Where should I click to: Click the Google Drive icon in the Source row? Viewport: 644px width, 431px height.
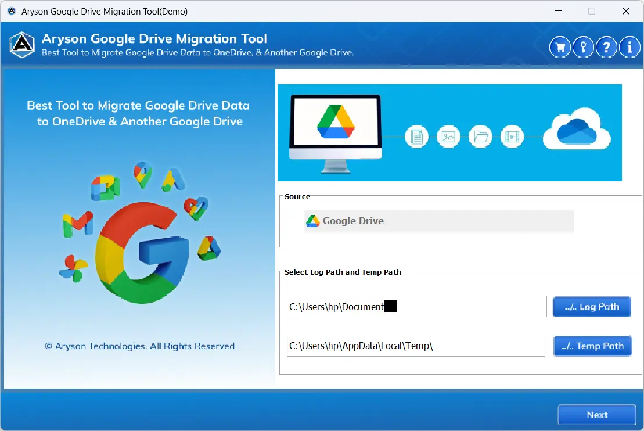point(314,221)
